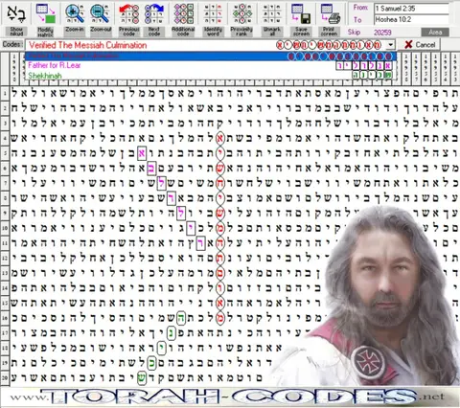Screen dimensions: 460x408
Task: Open the Codes dropdown arrow
Action: click(x=391, y=45)
